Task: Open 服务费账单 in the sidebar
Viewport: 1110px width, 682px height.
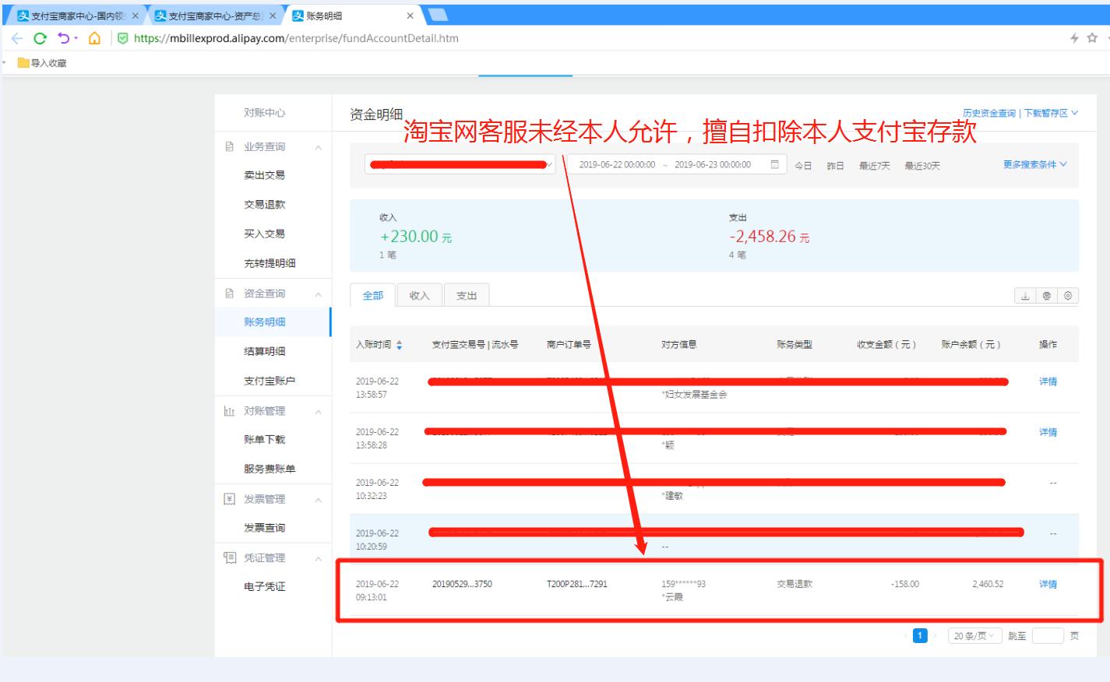Action: (x=270, y=469)
